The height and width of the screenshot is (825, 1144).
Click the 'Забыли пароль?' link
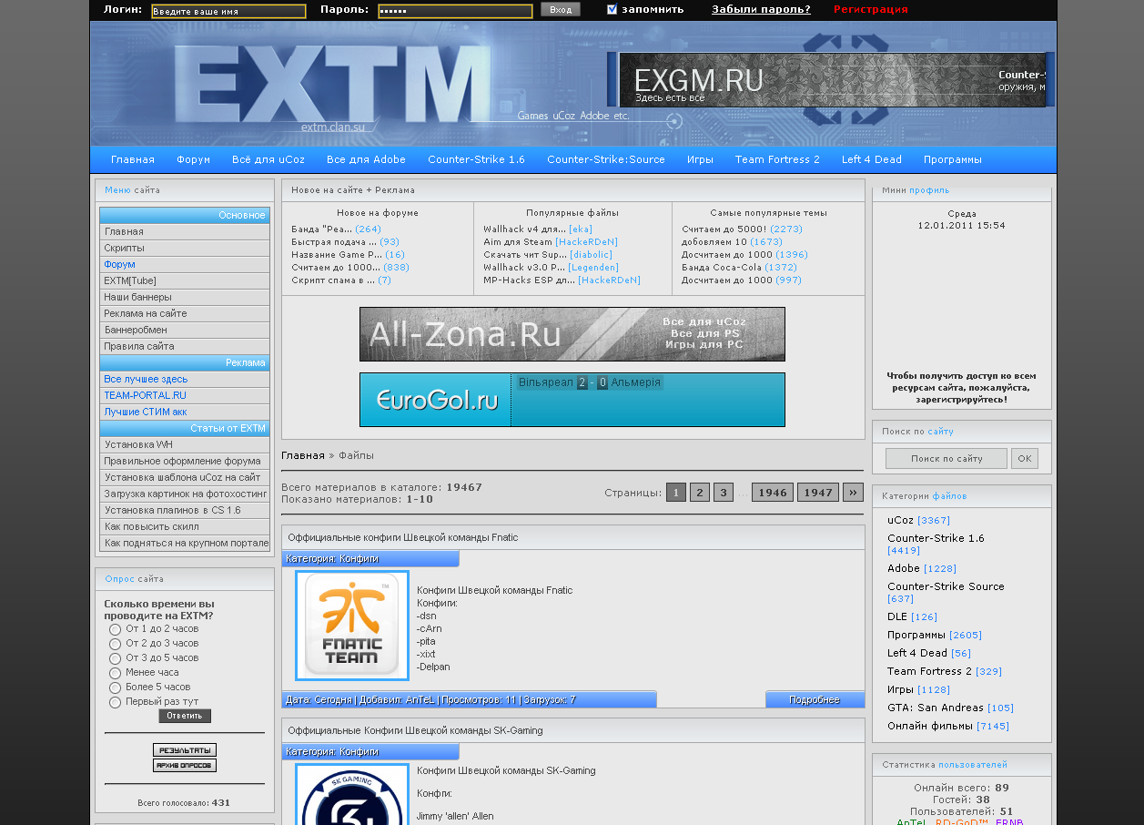[x=761, y=9]
